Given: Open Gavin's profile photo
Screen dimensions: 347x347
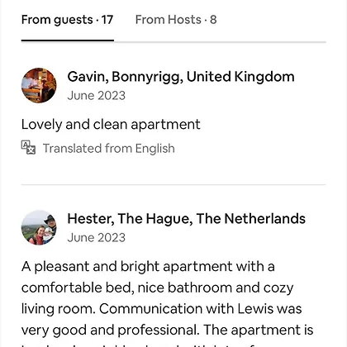Looking at the screenshot, I should coord(39,85).
